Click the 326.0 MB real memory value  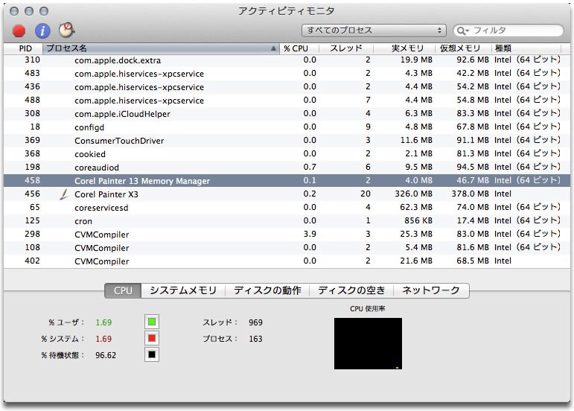pos(413,194)
